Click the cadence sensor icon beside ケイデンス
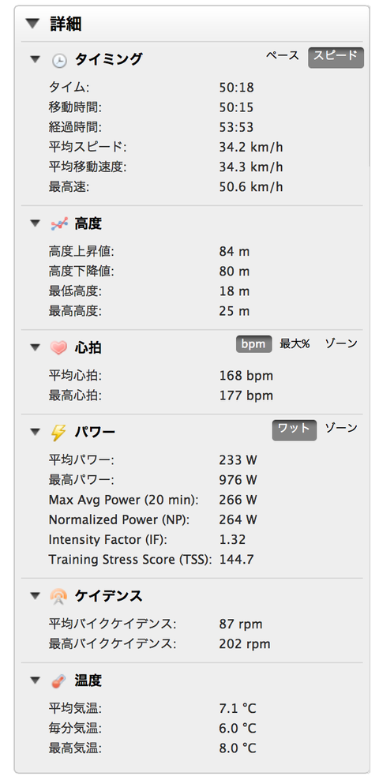The width and height of the screenshot is (379, 780). tap(58, 596)
